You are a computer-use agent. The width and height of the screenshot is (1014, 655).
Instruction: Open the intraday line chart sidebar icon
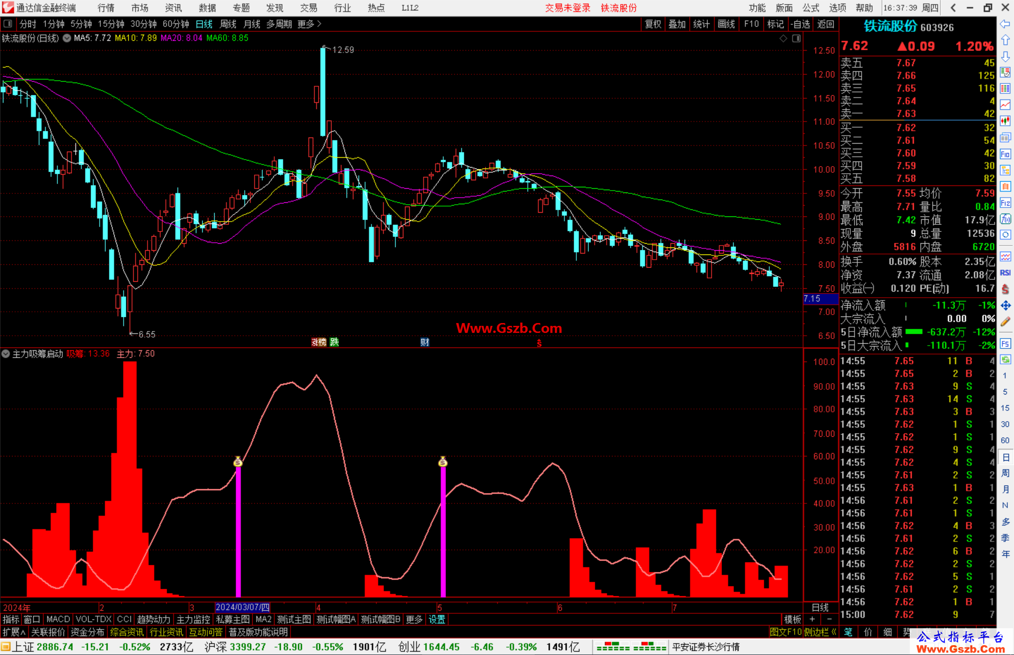(1005, 105)
